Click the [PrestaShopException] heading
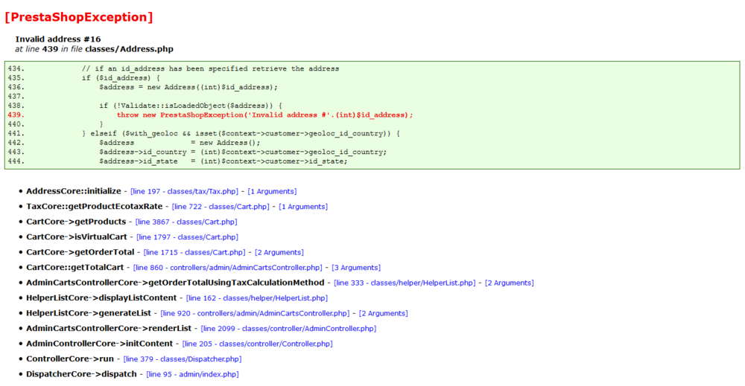This screenshot has height=386, width=745. click(x=79, y=17)
